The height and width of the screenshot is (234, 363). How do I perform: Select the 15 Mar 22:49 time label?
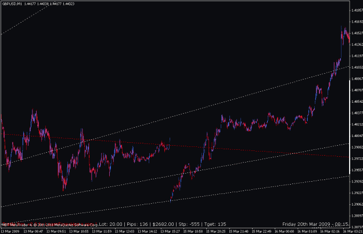[x=261, y=231]
